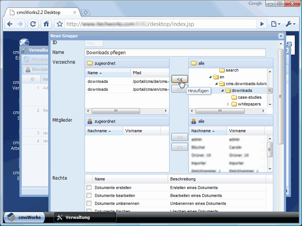Enable the Dokumente umbenennen checkbox

click(89, 203)
